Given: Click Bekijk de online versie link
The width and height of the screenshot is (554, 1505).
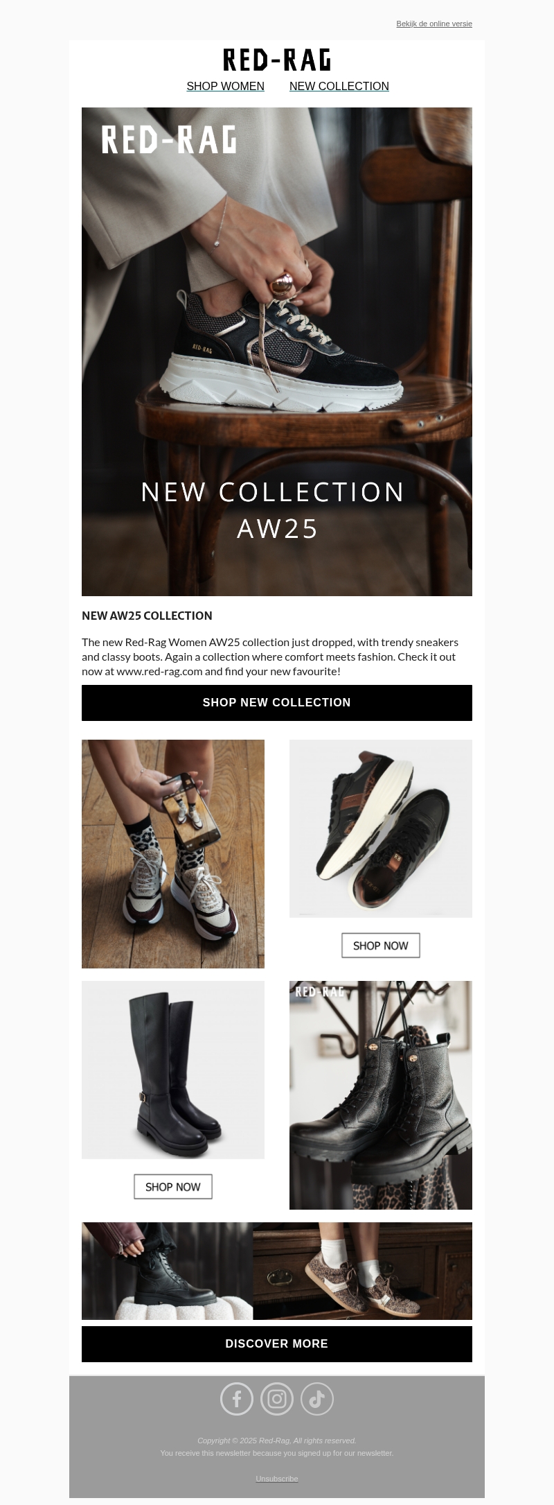Looking at the screenshot, I should pyautogui.click(x=434, y=24).
